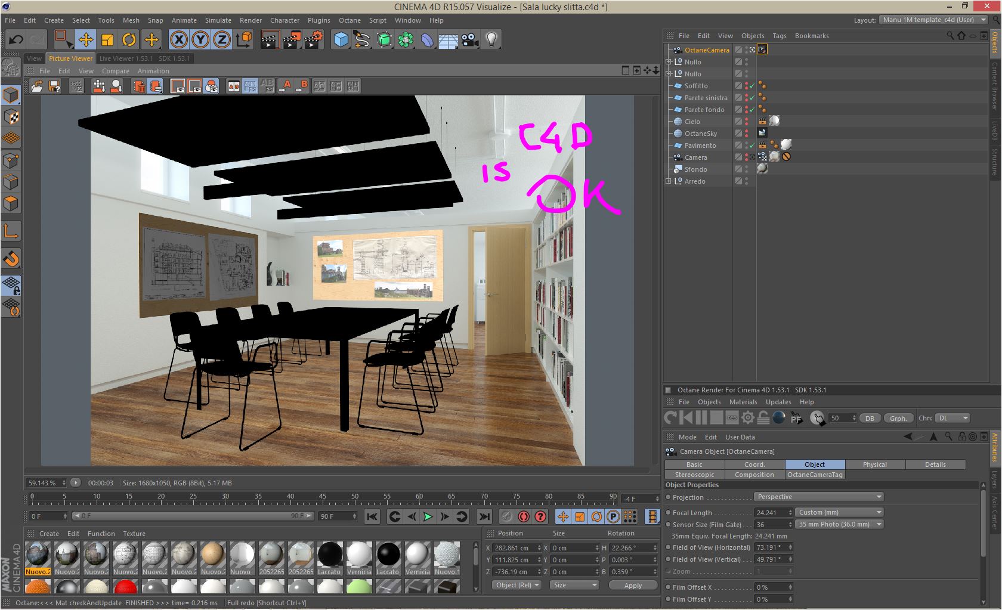Open the Object (Rel) coordinate dropdown
This screenshot has height=610, width=1002.
point(518,585)
